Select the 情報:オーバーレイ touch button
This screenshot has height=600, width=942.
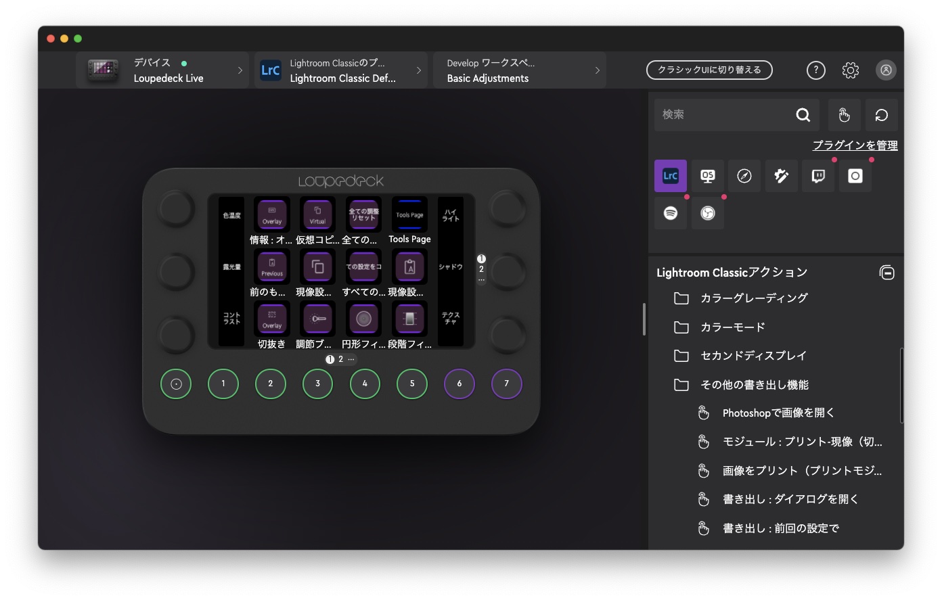272,214
